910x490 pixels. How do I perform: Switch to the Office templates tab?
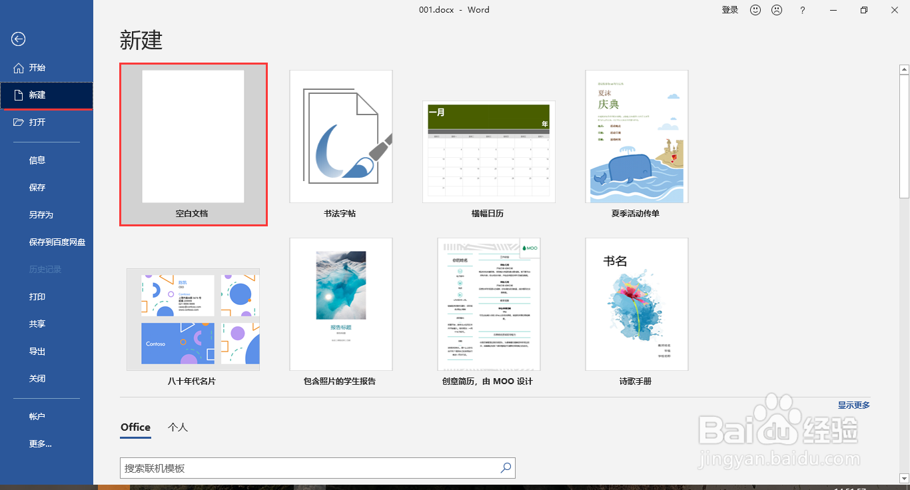[135, 427]
